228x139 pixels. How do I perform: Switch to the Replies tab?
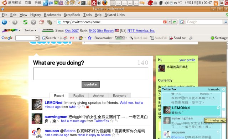click(78, 96)
